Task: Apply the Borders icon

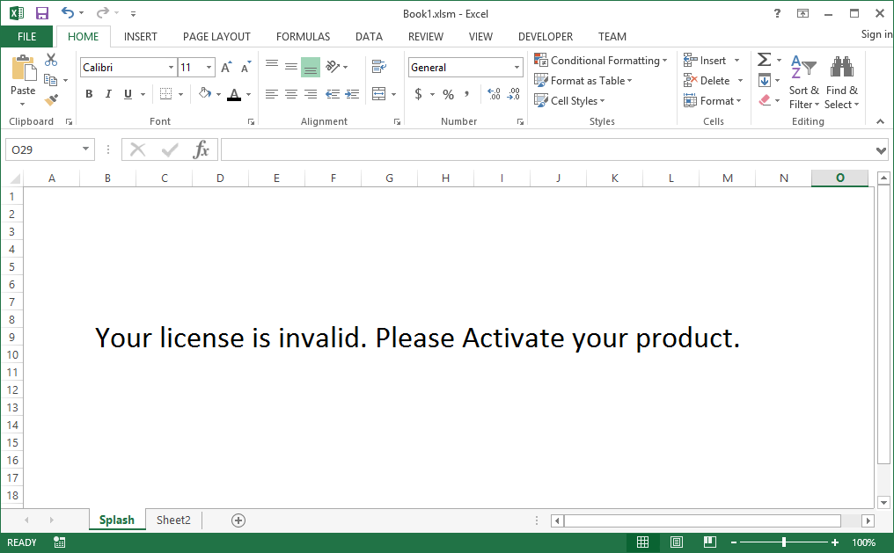Action: tap(165, 94)
